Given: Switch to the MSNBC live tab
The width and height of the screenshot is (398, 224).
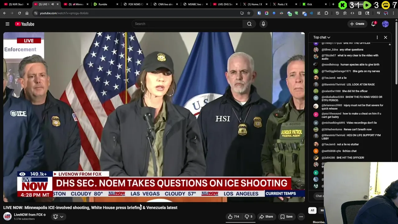Looking at the screenshot, I should click(194, 4).
